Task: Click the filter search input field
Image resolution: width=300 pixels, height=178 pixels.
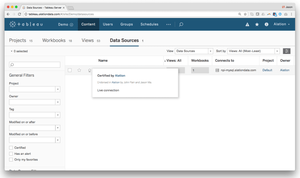Action: 34,65
